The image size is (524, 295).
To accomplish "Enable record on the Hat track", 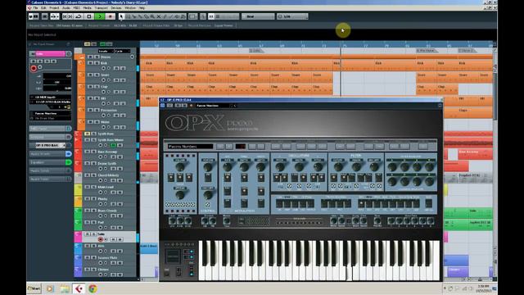I will [104, 103].
